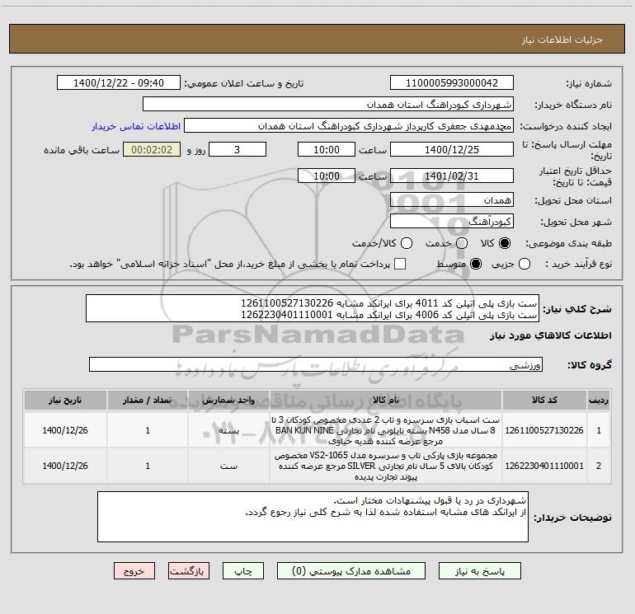Click the response deadline hour 10:00 field
Image resolution: width=635 pixels, height=614 pixels.
327,149
